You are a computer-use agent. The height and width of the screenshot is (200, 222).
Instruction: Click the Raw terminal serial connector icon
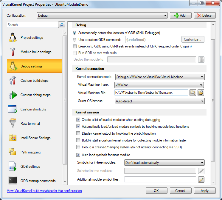[13, 123]
